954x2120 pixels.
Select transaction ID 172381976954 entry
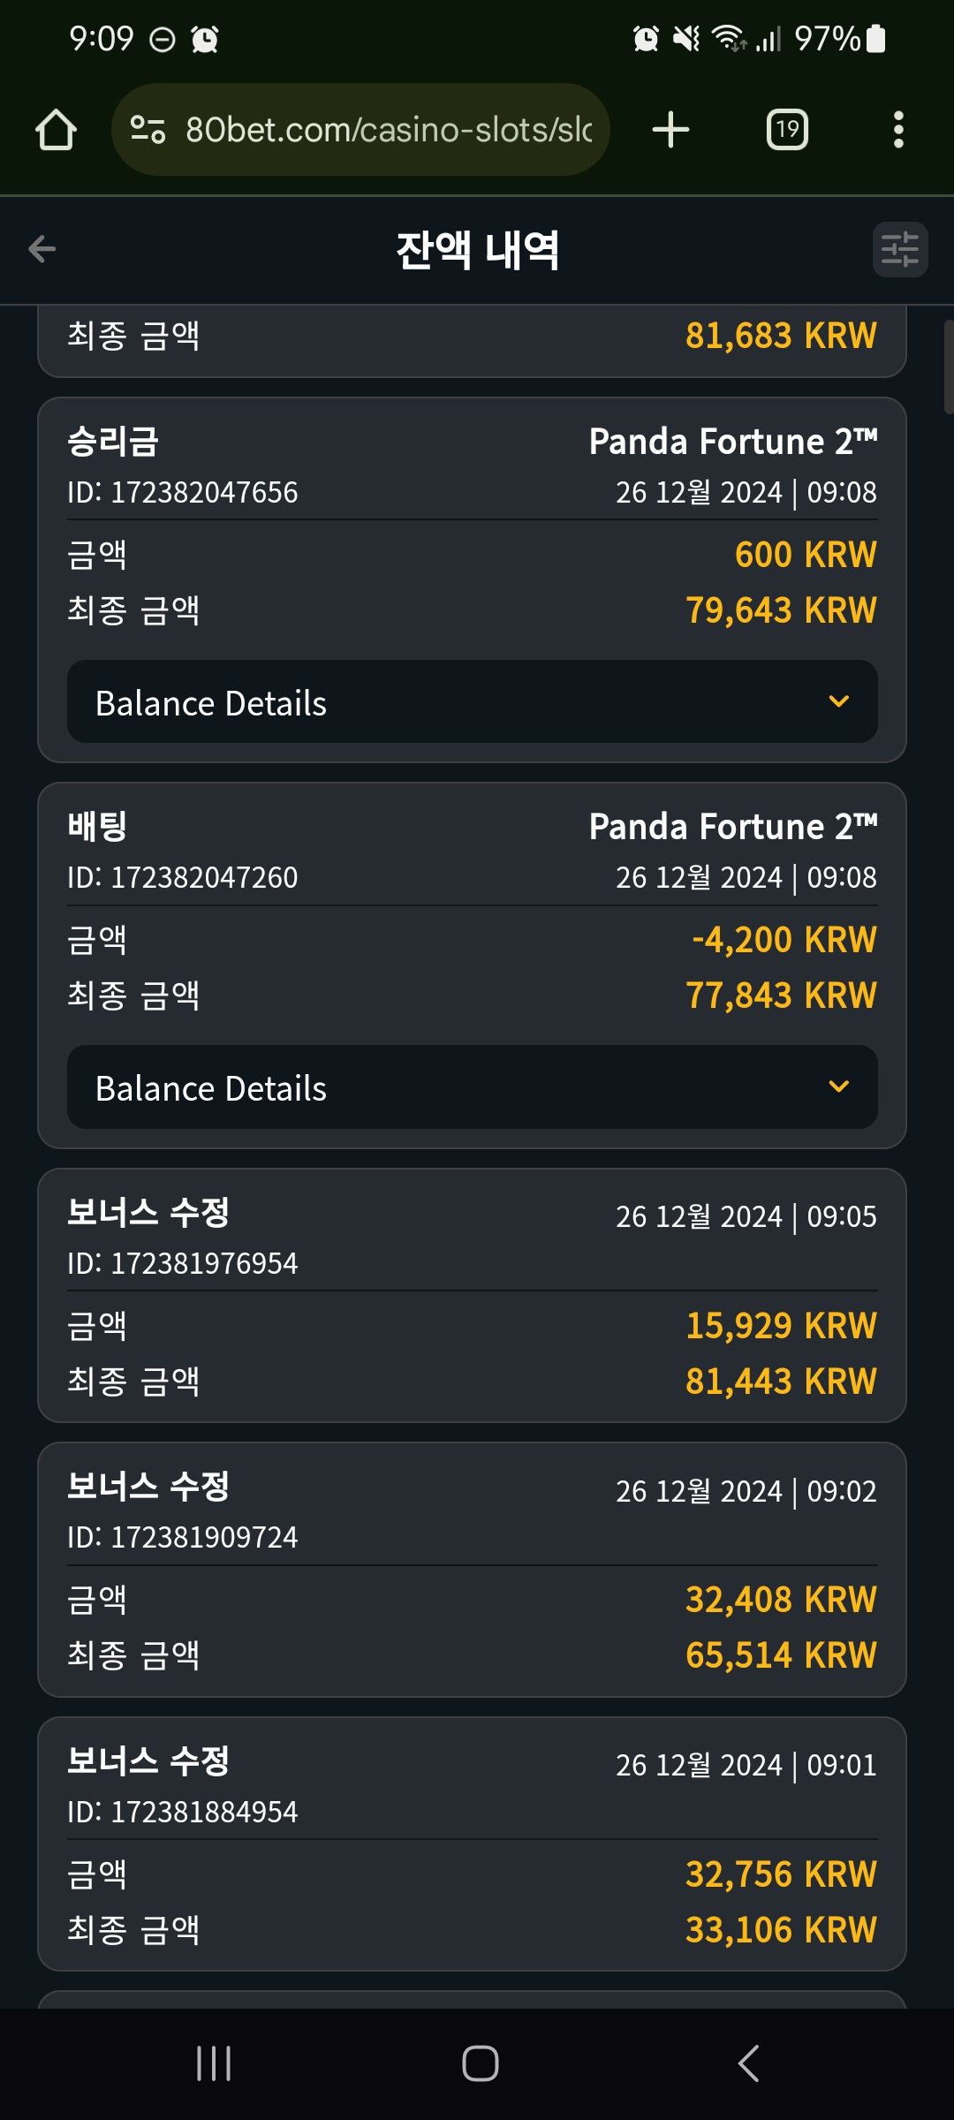click(x=472, y=1296)
